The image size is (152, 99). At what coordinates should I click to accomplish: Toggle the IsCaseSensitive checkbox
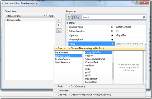point(117,31)
